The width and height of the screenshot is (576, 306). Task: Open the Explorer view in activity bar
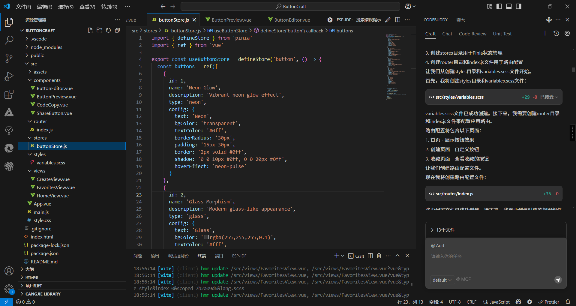(9, 22)
